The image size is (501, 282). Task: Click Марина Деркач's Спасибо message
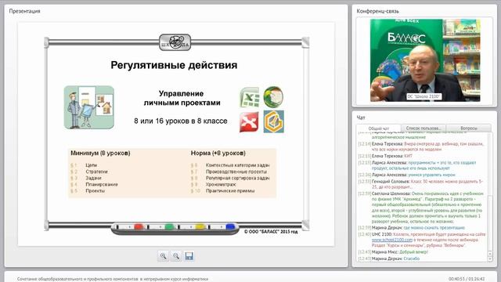(389, 258)
